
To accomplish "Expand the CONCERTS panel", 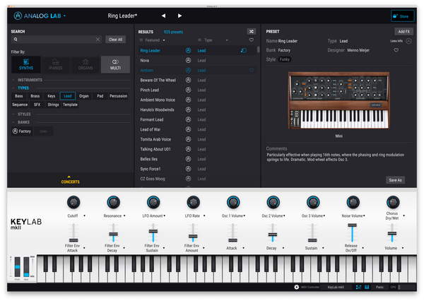I will point(69,180).
